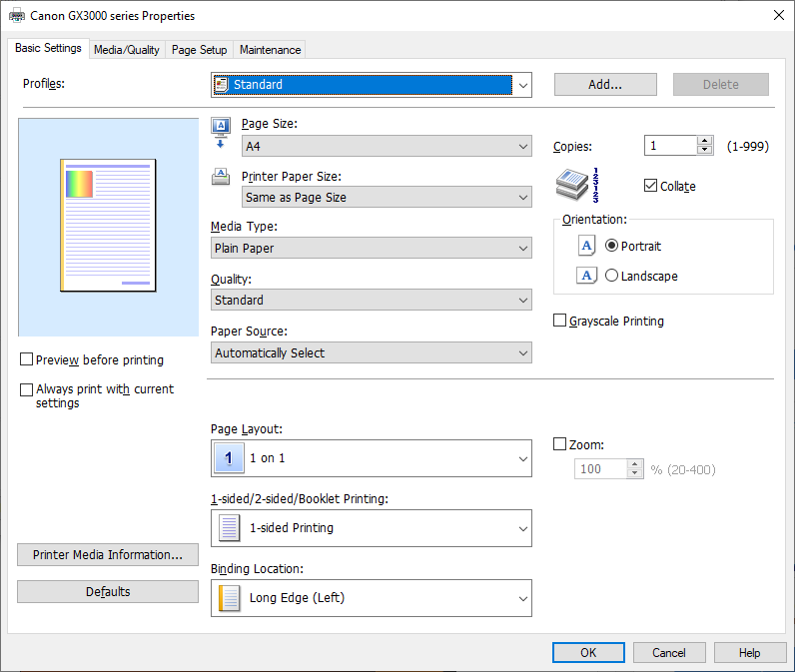Open the Paper Source dropdown

[x=372, y=352]
